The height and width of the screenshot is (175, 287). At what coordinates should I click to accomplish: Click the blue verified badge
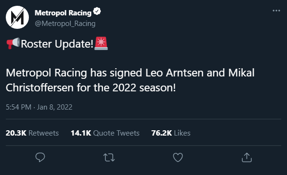click(x=97, y=12)
